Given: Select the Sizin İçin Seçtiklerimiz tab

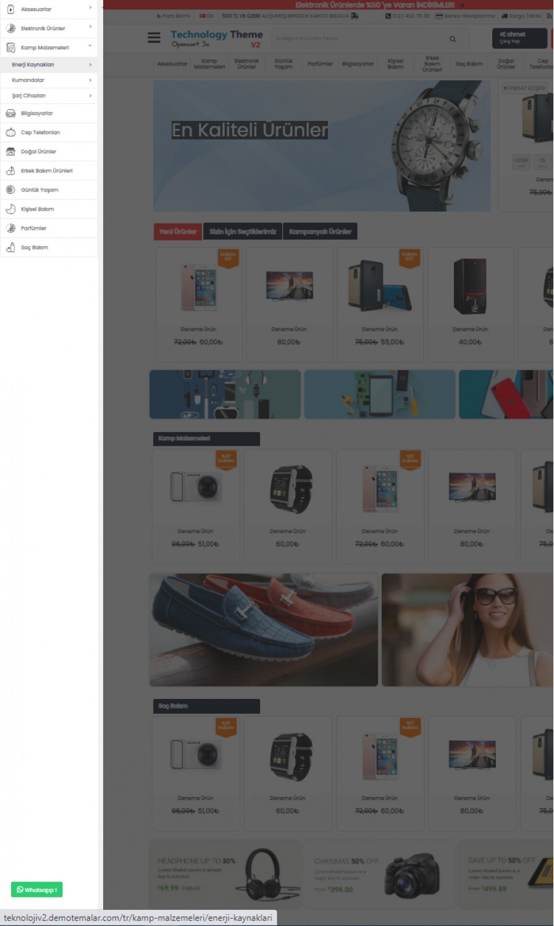Looking at the screenshot, I should 243,231.
